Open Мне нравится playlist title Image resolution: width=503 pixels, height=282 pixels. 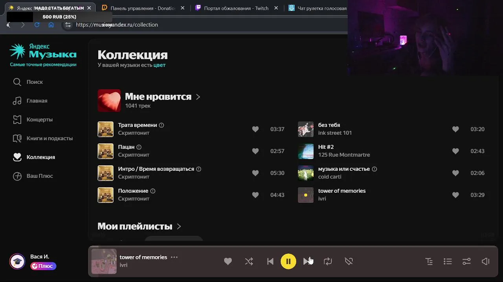158,96
